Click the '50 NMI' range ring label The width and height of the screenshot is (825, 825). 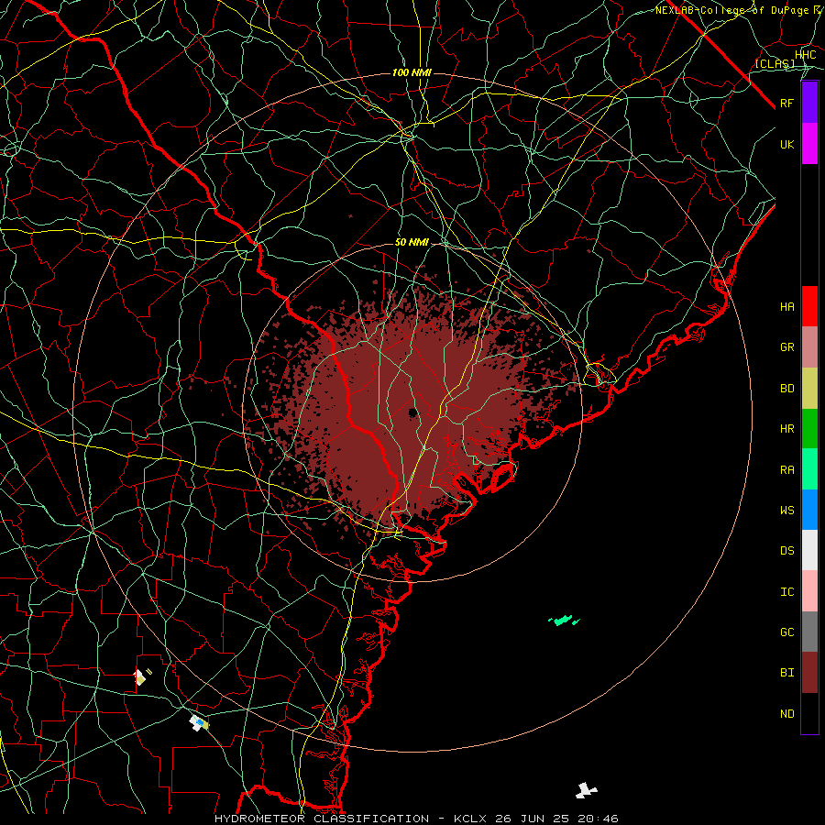point(412,242)
